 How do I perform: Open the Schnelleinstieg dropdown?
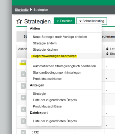[x=91, y=21]
